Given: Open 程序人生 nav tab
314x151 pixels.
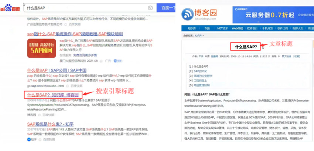Looking at the screenshot, I should click(298, 28).
